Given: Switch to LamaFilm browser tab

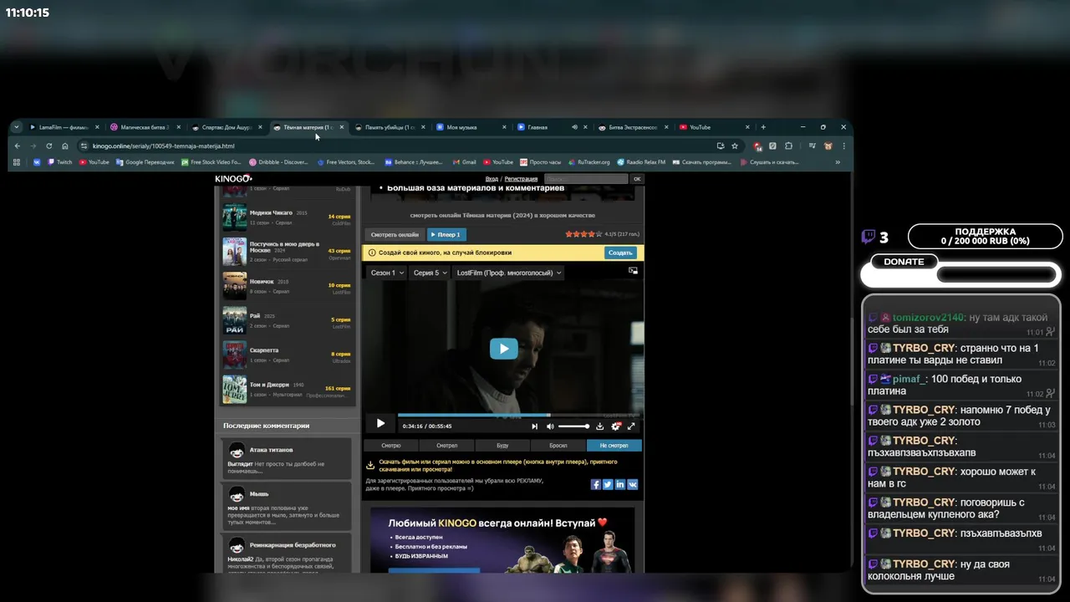Looking at the screenshot, I should coord(63,127).
